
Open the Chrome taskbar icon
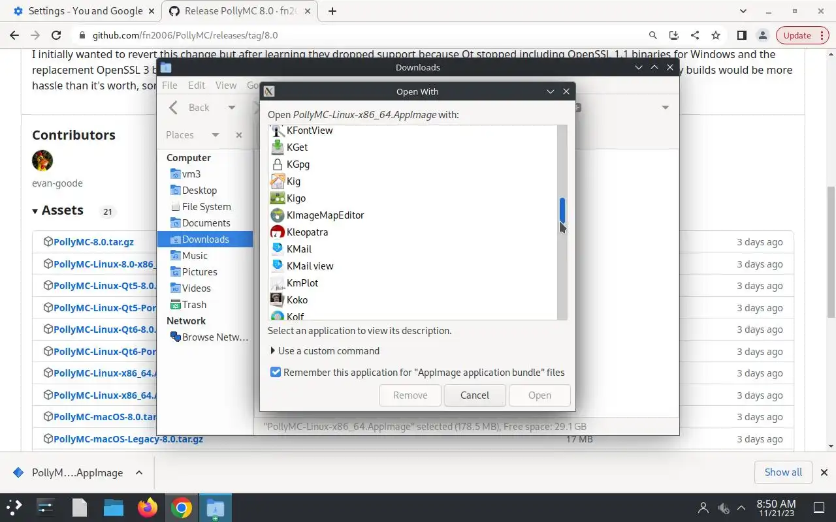point(182,508)
